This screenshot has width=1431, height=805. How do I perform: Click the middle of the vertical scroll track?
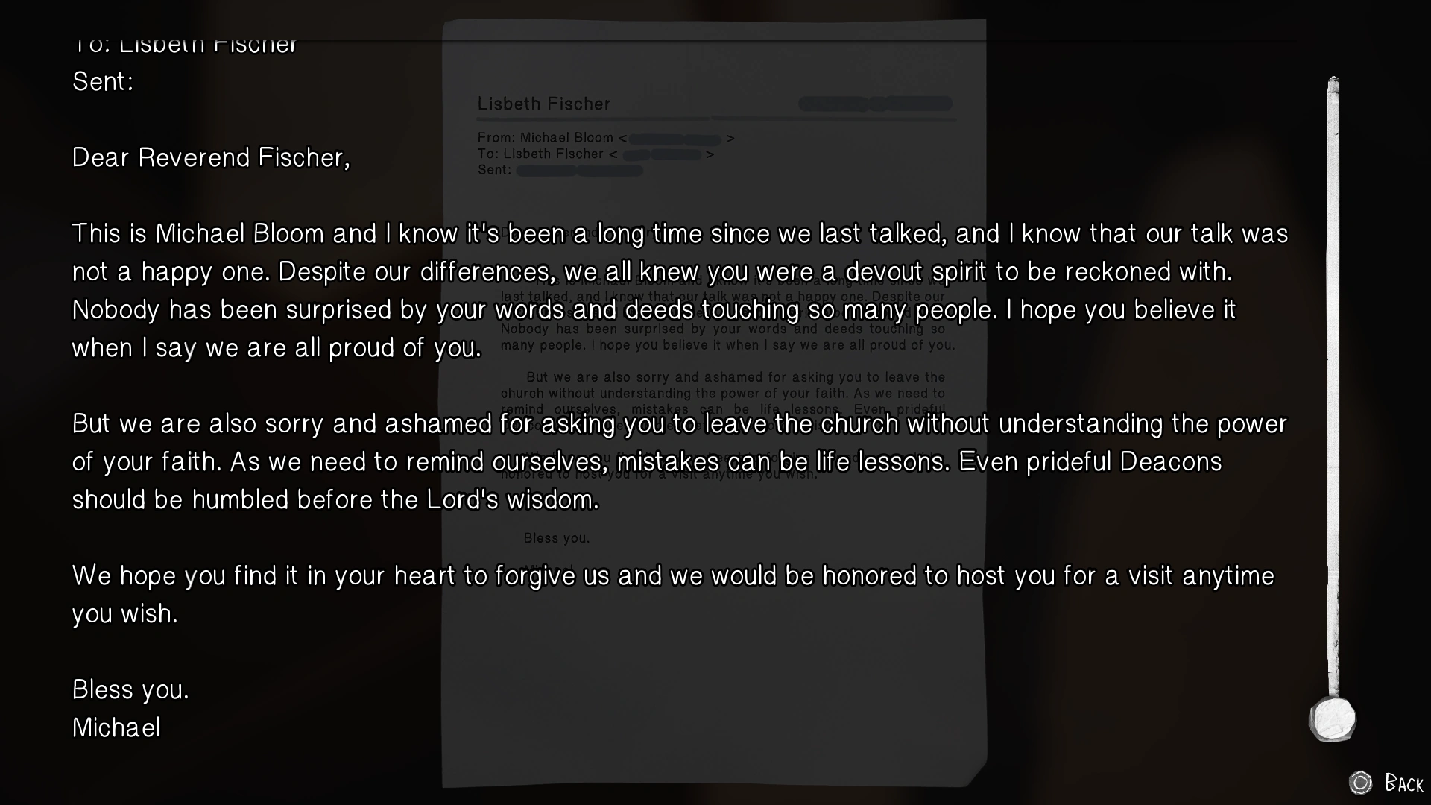(x=1333, y=388)
